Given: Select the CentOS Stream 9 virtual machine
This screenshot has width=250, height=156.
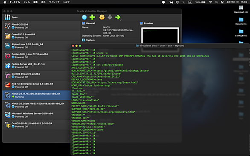Looking at the screenshot, I should [37, 75].
